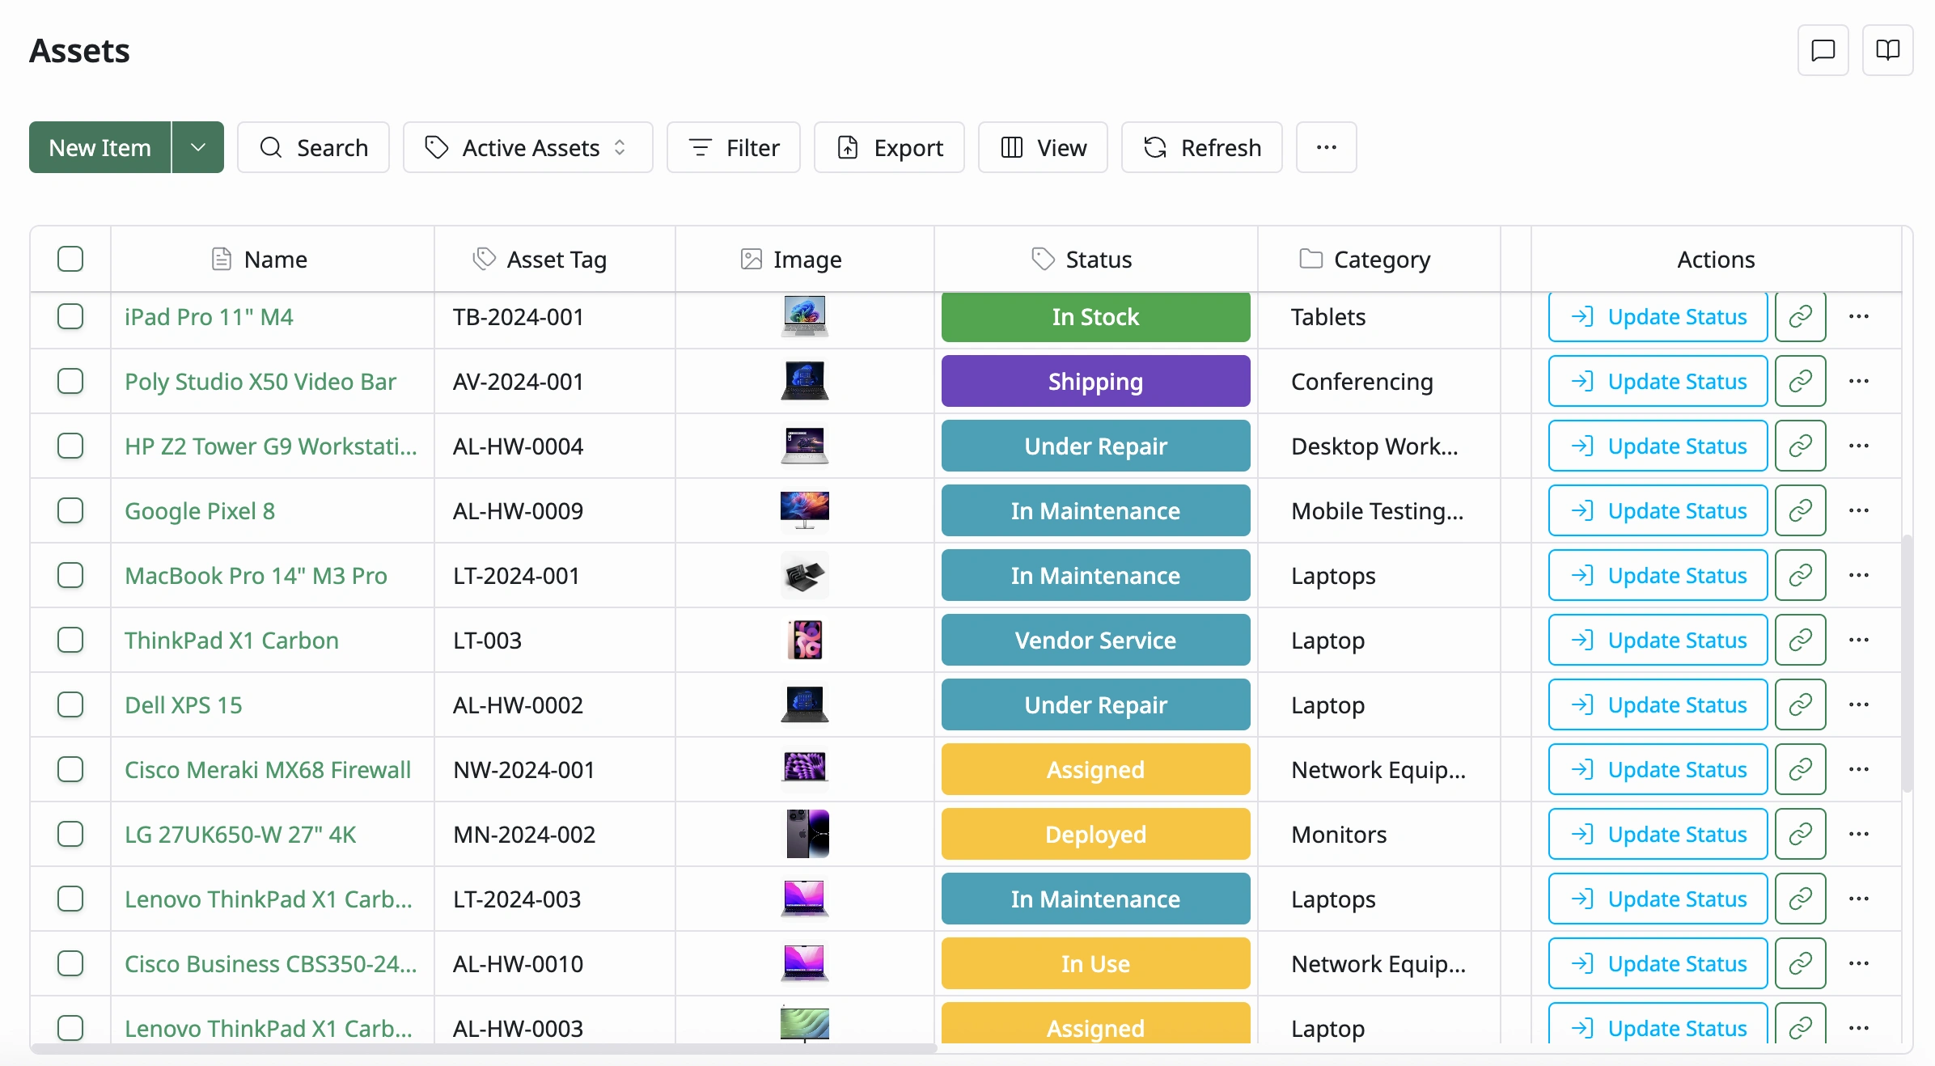Screen dimensions: 1935x1066
Task: Click the link icon for ThinkPad X1 Carbon
Action: [1800, 640]
